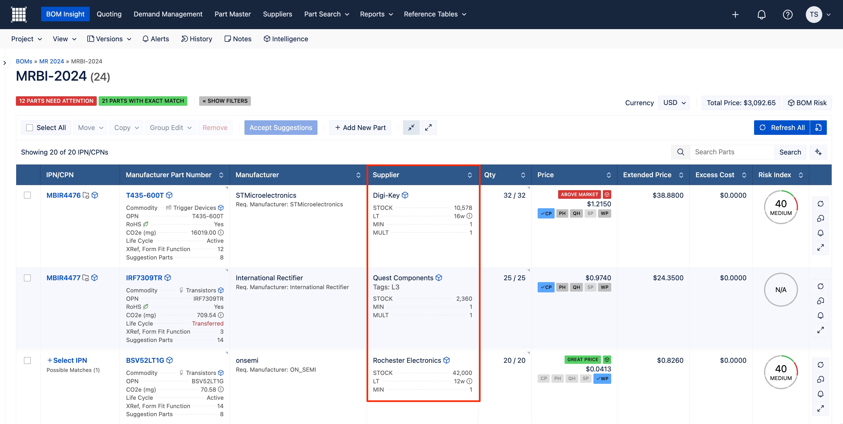Expand the Reference Tables menu
Viewport: 843px width, 424px height.
tap(435, 14)
